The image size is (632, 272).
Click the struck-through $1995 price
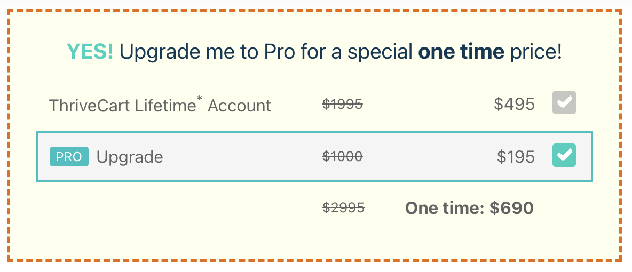coord(343,105)
